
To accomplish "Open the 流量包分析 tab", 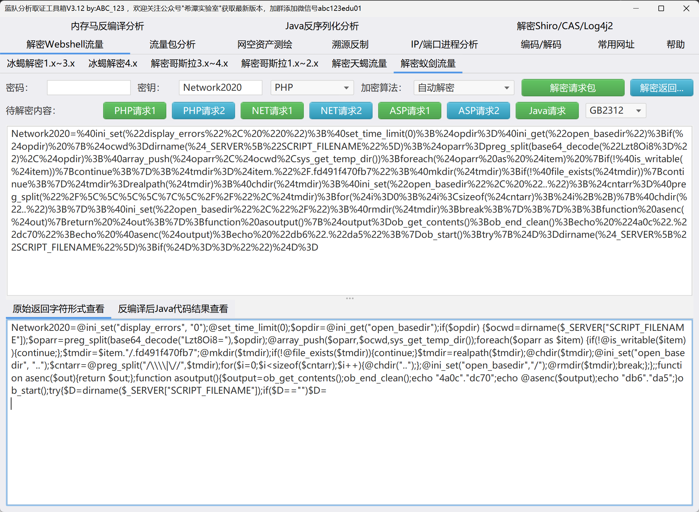I will 172,45.
